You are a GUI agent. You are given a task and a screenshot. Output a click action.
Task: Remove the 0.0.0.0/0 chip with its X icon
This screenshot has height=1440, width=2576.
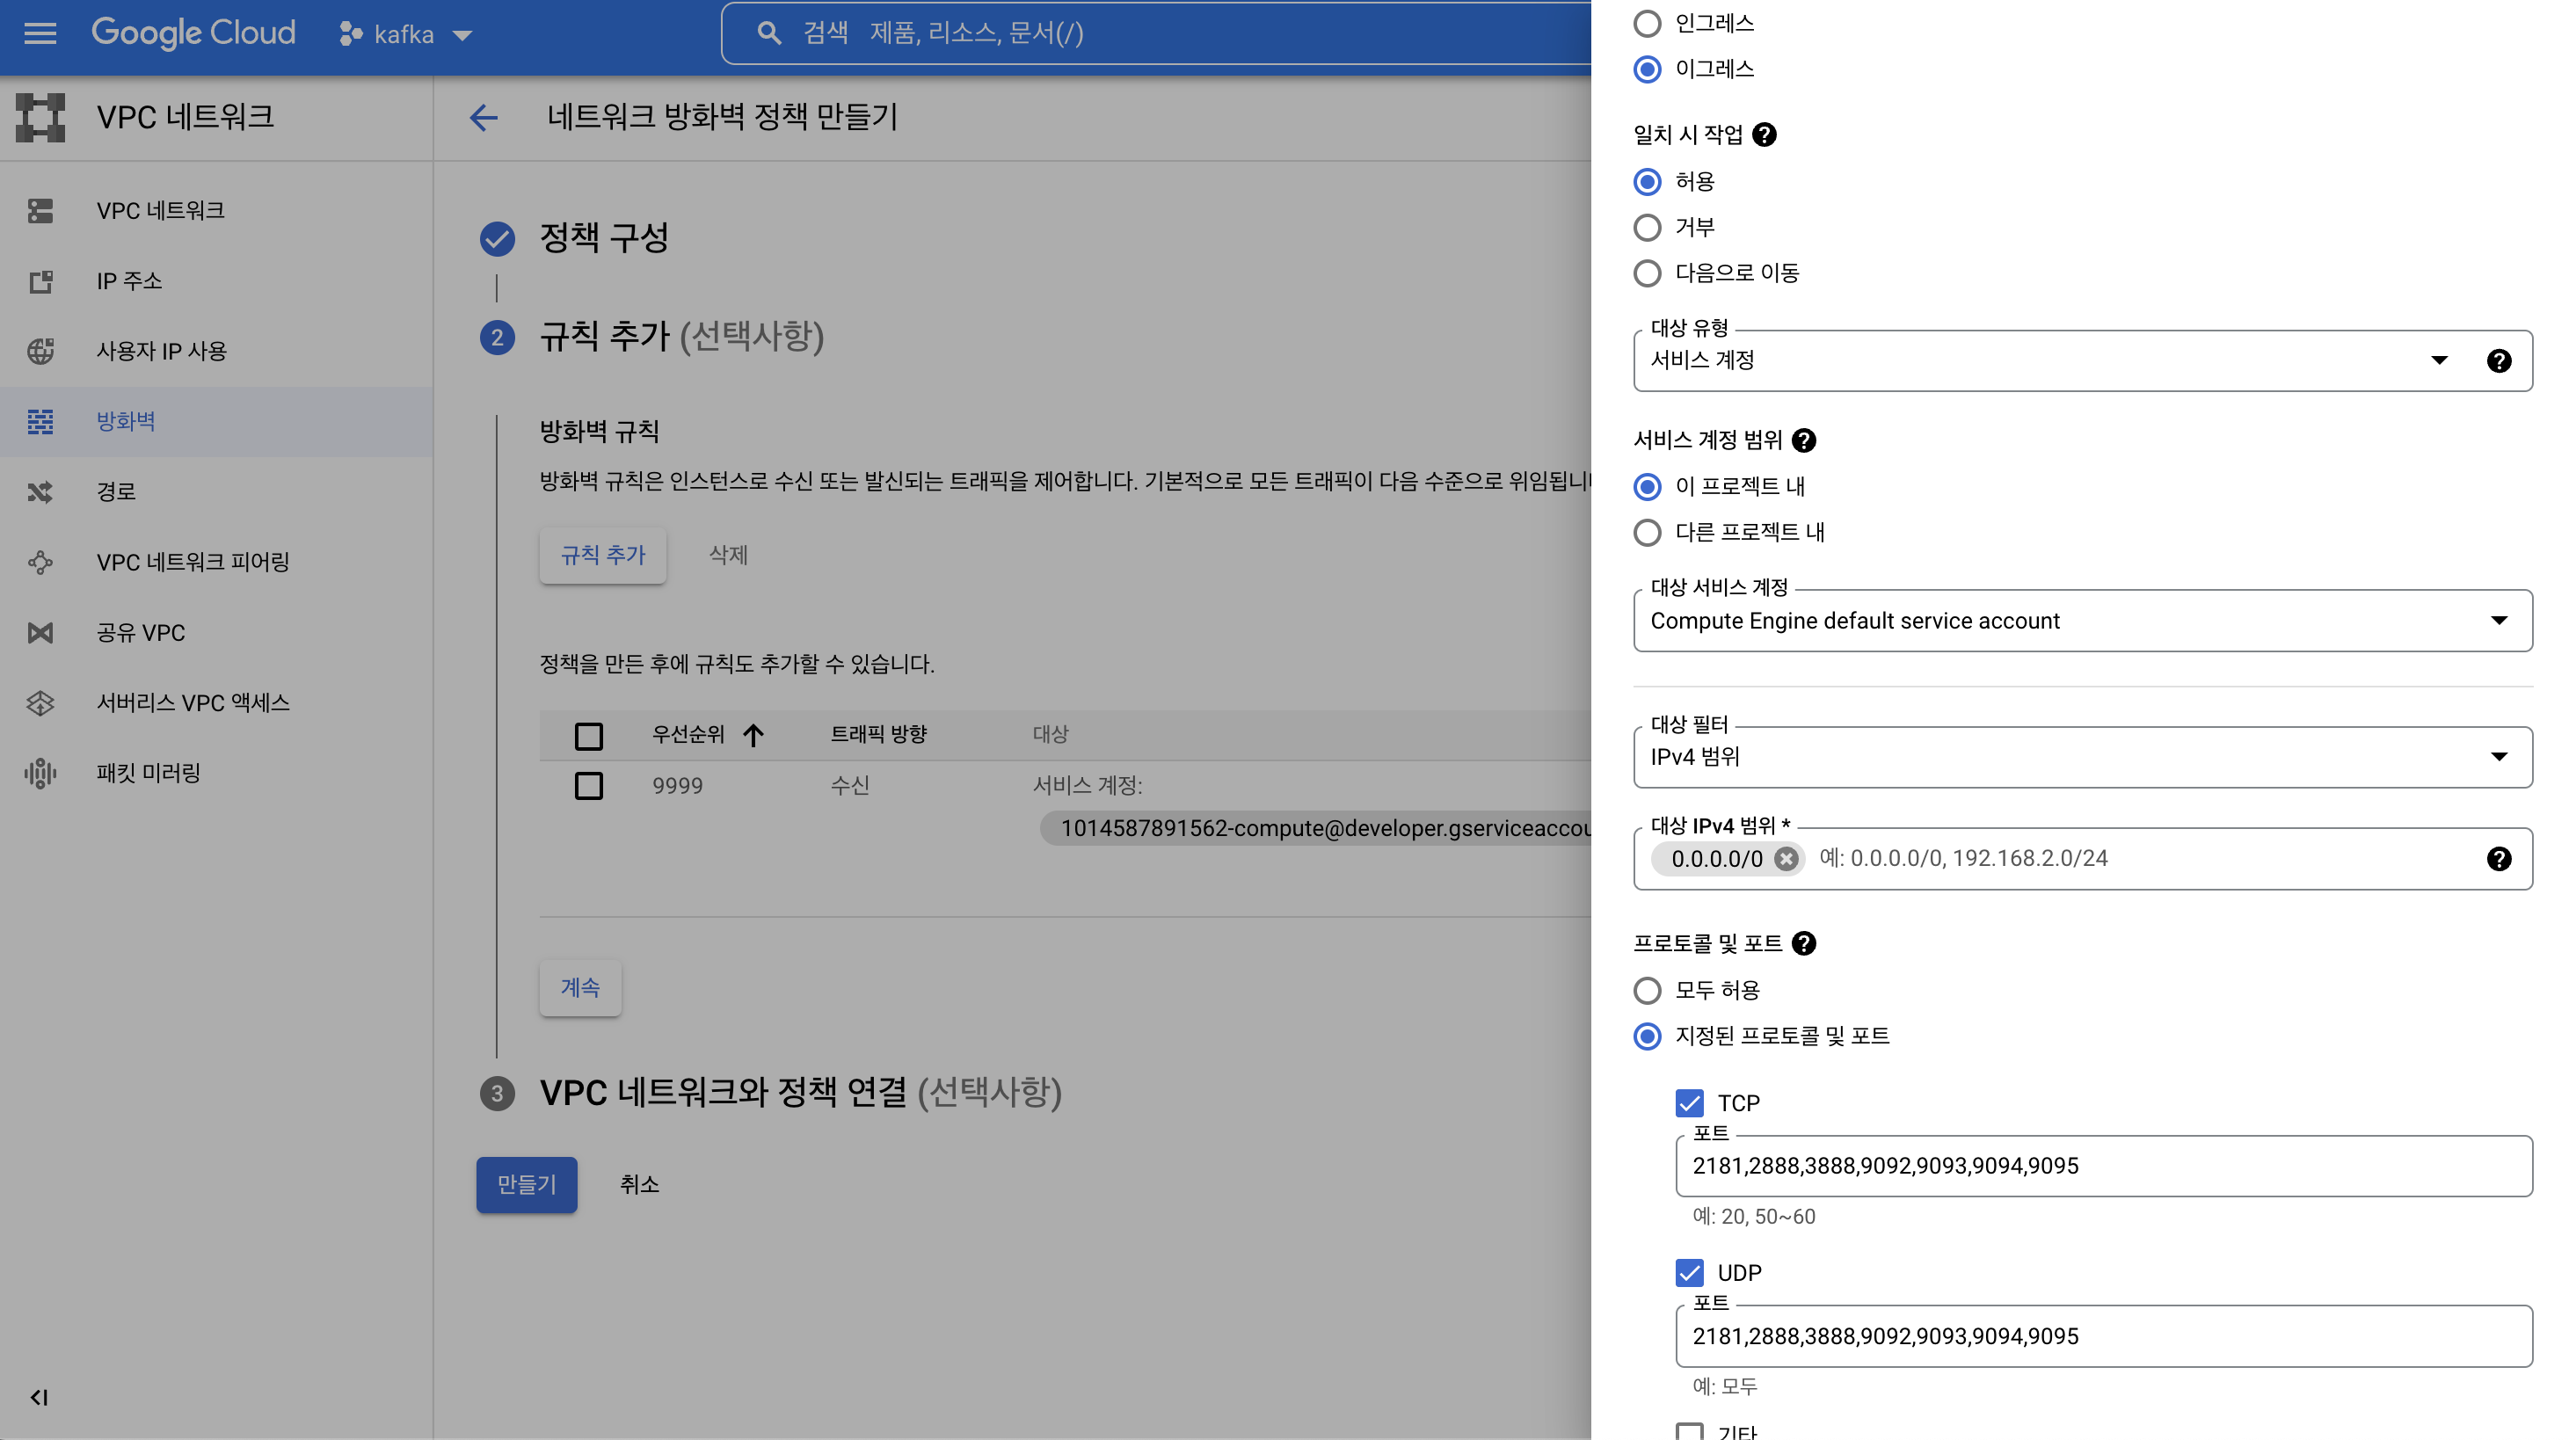(1786, 859)
